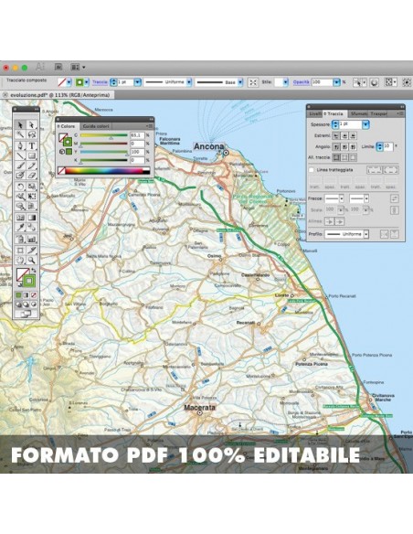Screen dimensions: 413x534
Task: Choose the Mesh tool
Action: [x=20, y=218]
